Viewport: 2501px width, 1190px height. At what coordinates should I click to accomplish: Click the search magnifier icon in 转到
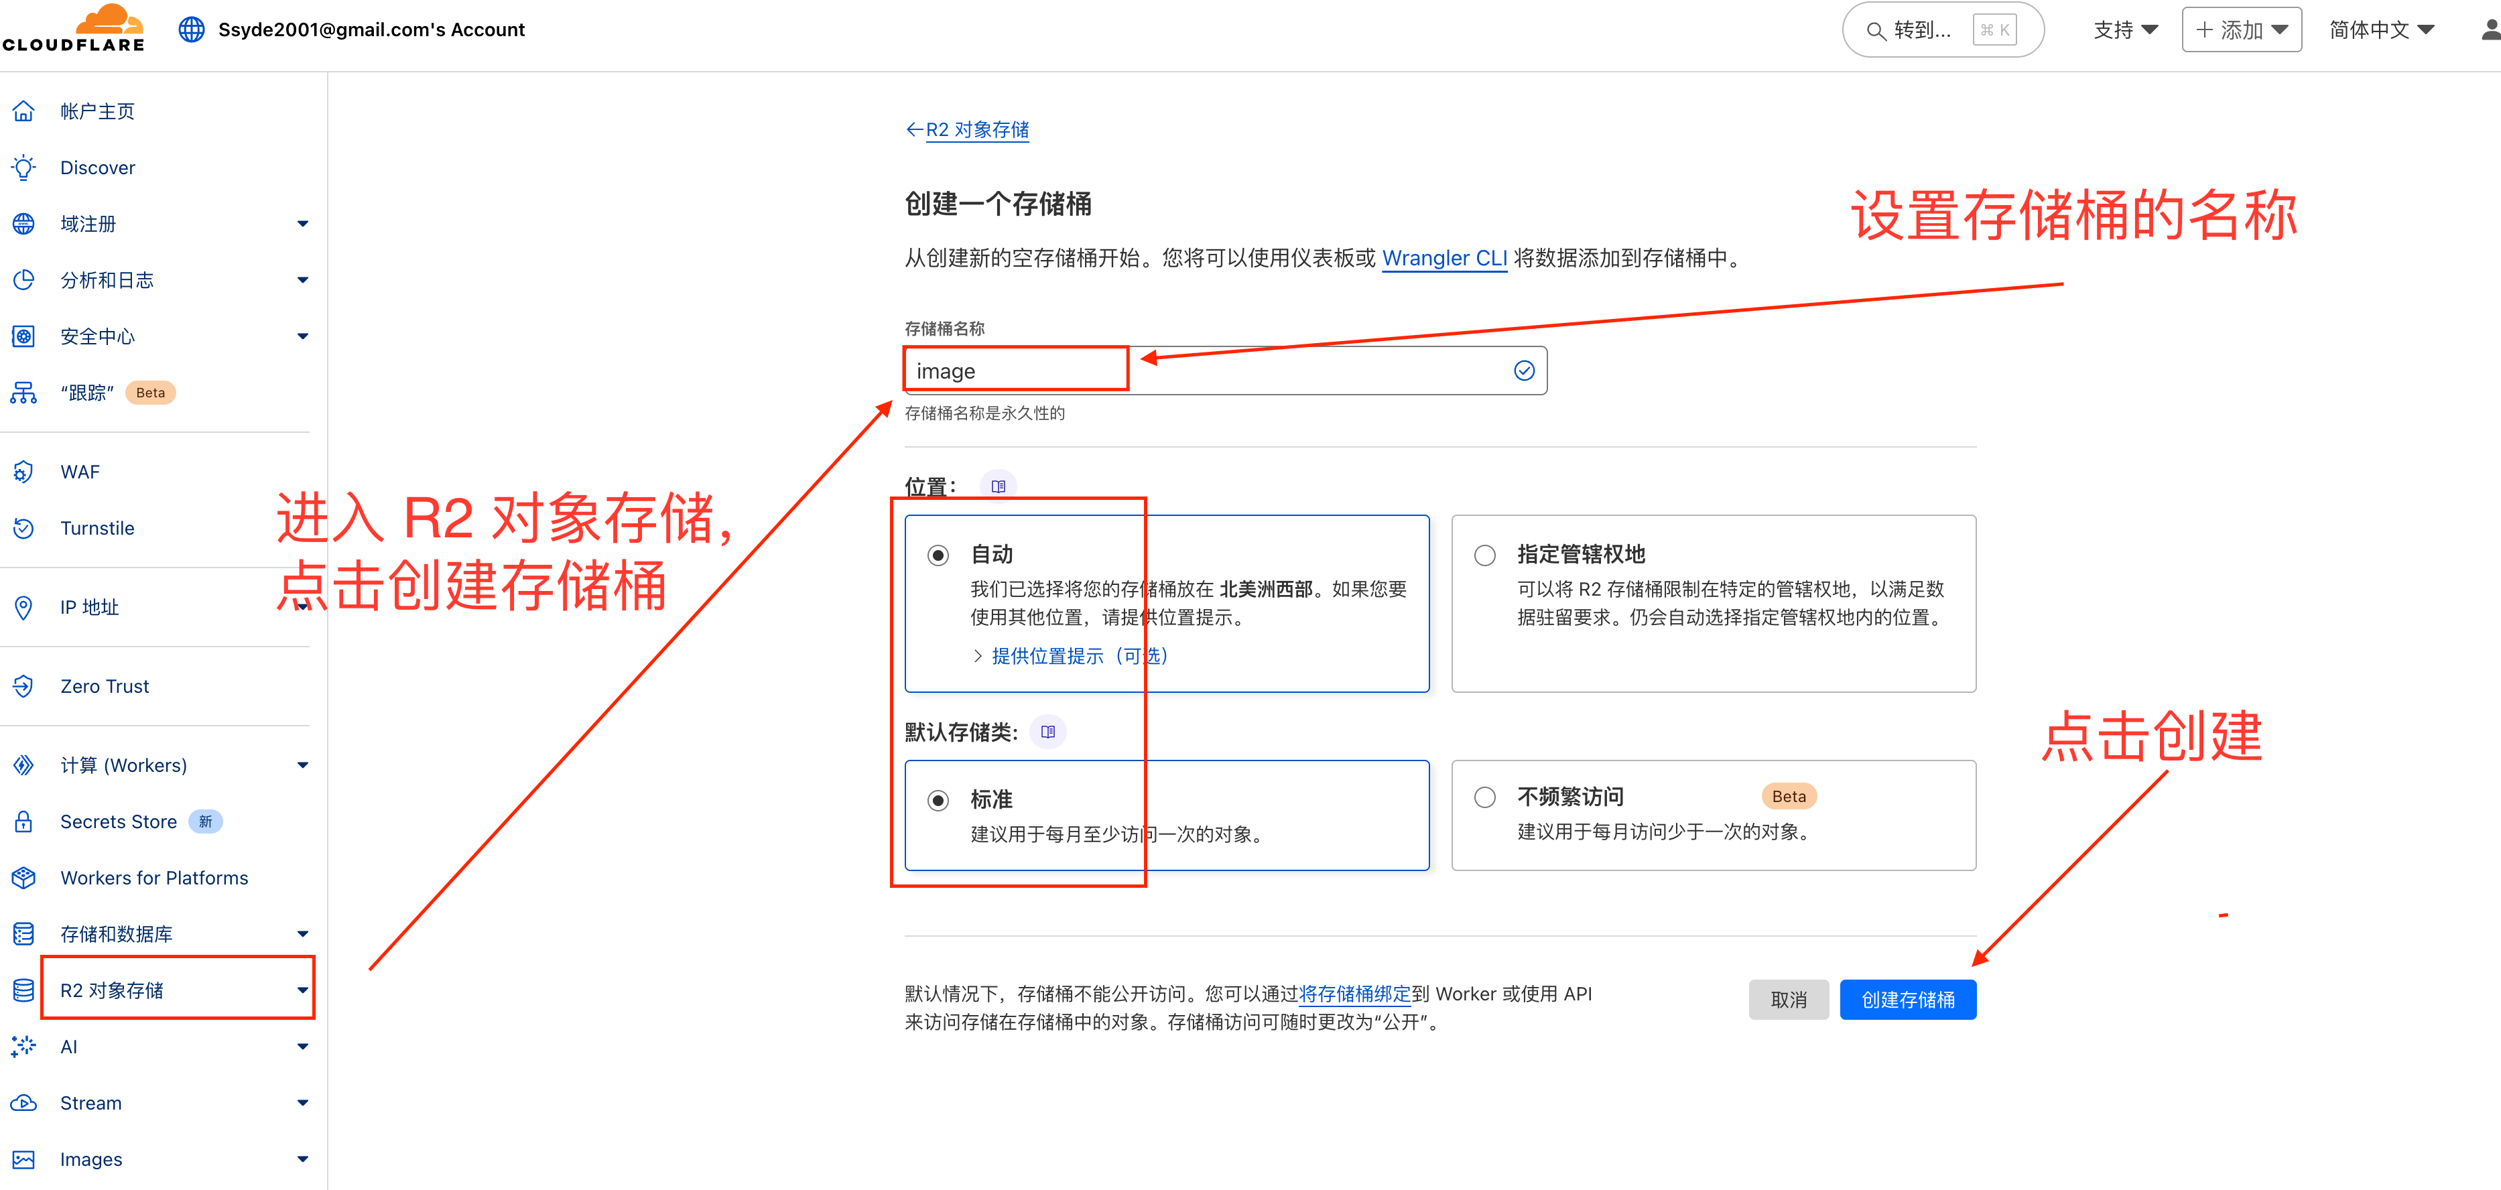(x=1876, y=31)
